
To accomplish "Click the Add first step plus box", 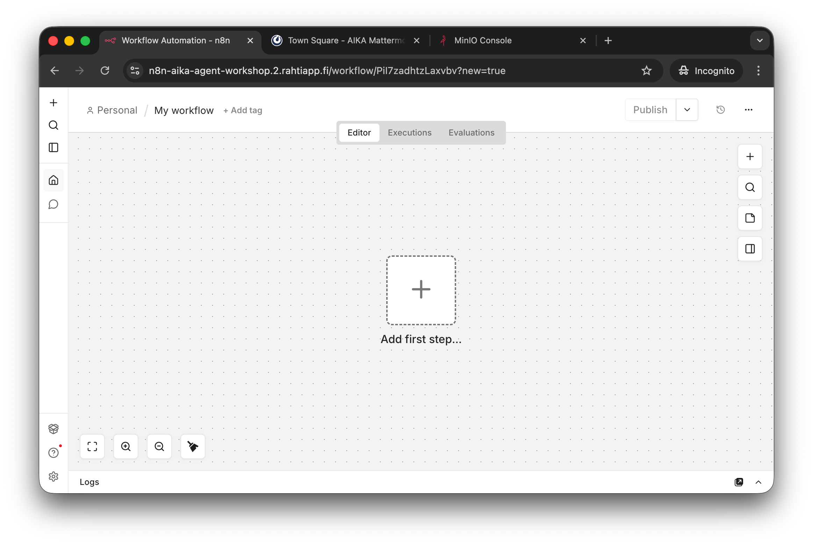I will pyautogui.click(x=421, y=290).
